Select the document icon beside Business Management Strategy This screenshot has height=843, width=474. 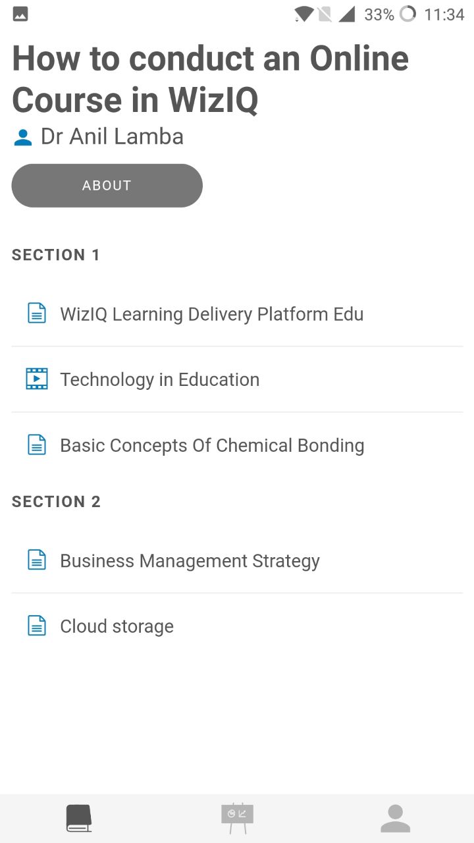(36, 560)
